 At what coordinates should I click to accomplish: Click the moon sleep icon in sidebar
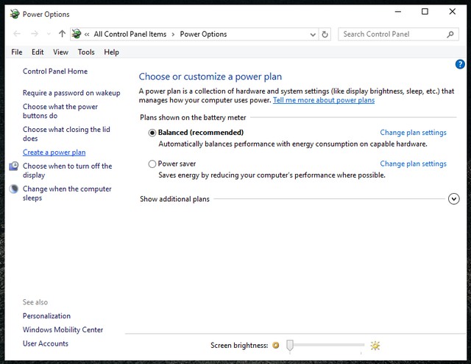click(x=13, y=189)
